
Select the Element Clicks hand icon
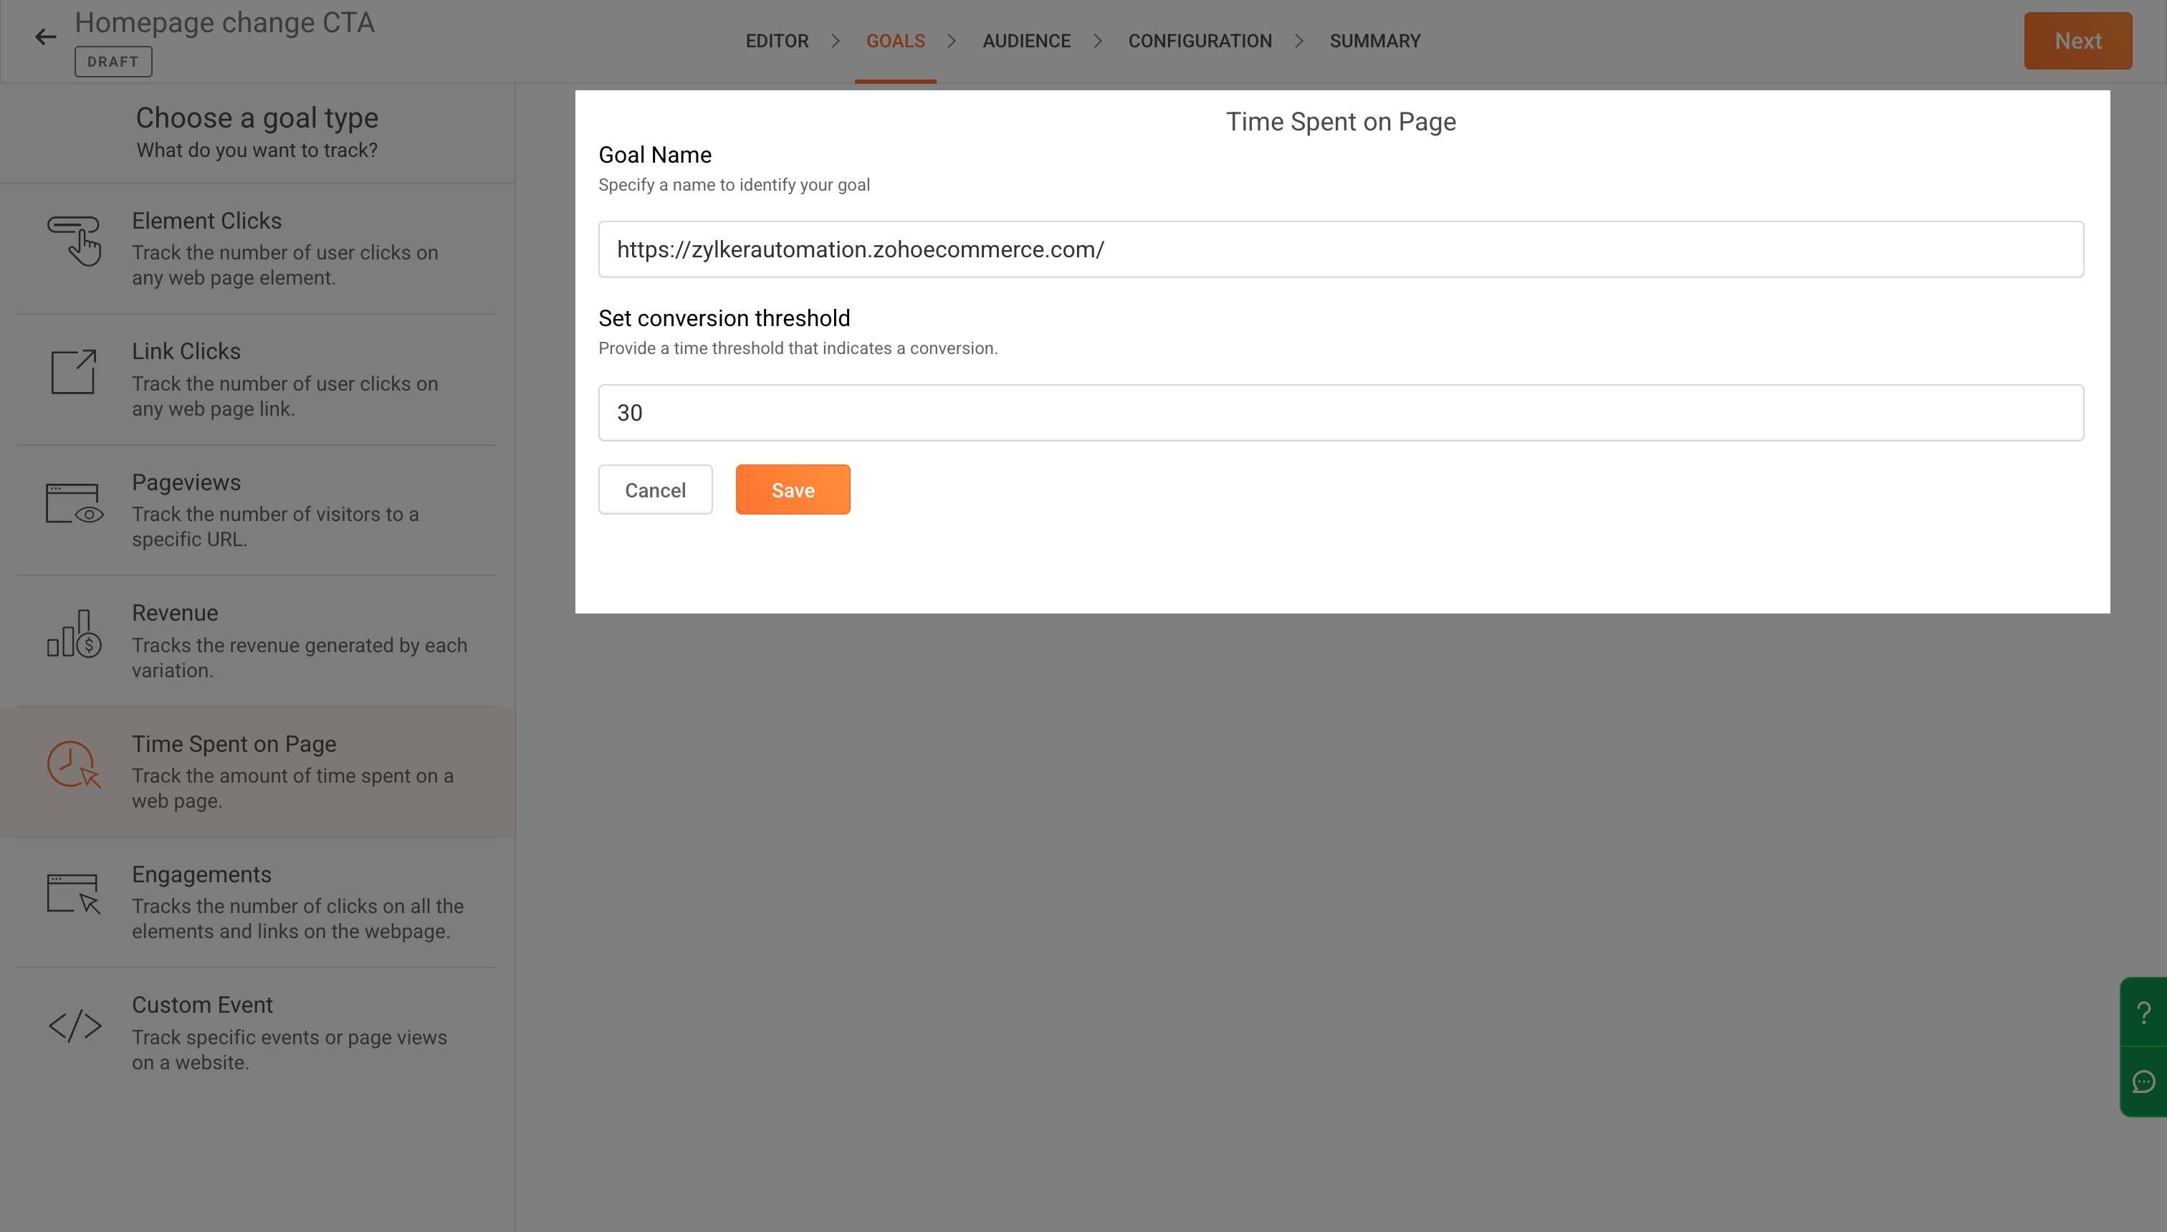(75, 240)
